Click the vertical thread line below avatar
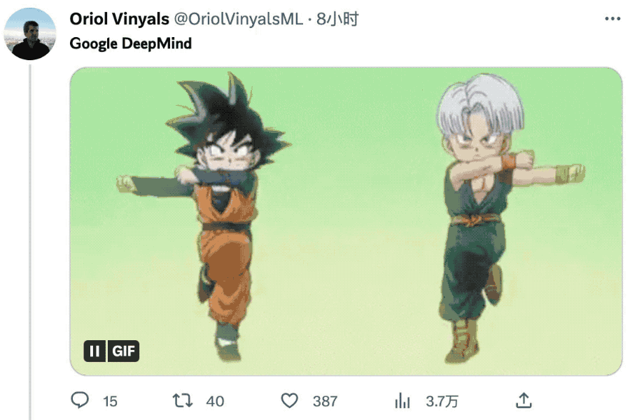This screenshot has width=630, height=420. pyautogui.click(x=30, y=242)
